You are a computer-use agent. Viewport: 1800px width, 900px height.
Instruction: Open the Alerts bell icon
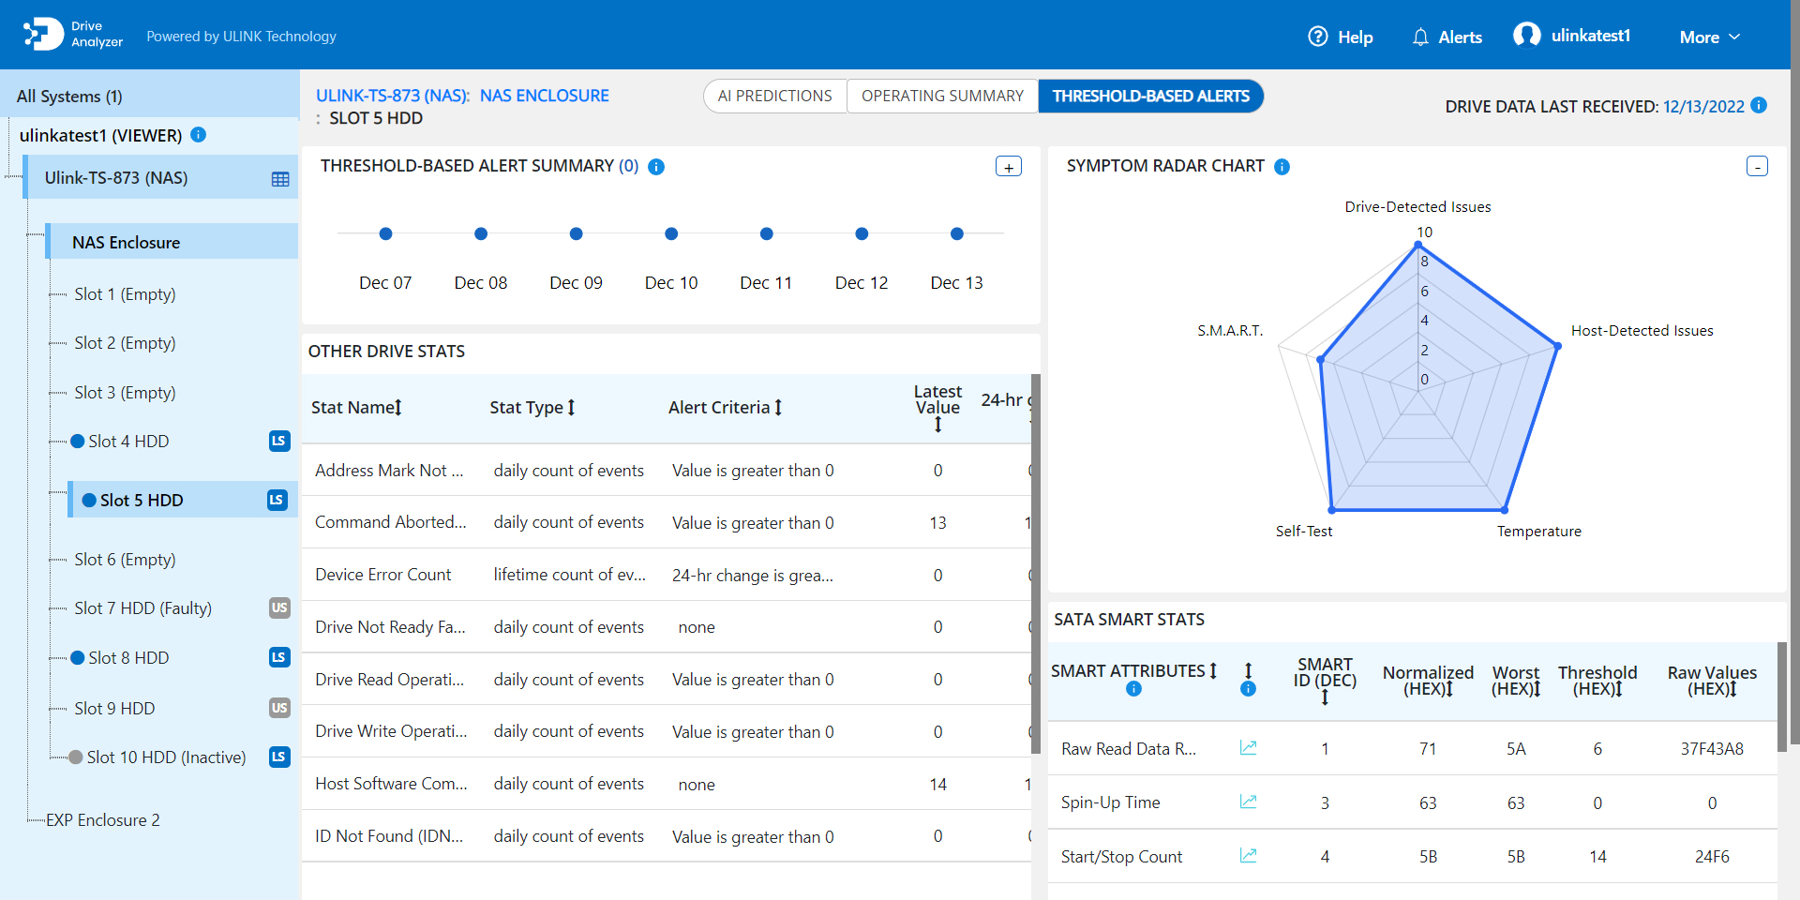pyautogui.click(x=1420, y=37)
